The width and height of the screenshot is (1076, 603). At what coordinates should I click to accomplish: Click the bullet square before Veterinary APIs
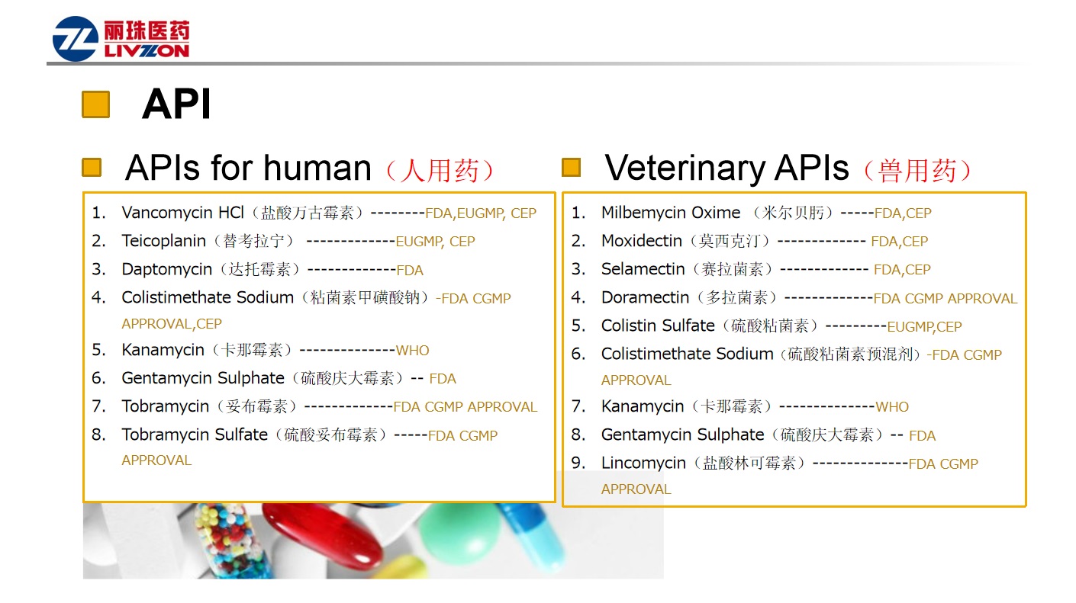click(x=571, y=168)
